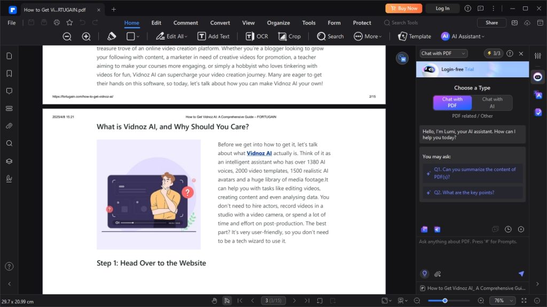Click the prompt lightbulb icon
This screenshot has height=307, width=547.
point(425,273)
